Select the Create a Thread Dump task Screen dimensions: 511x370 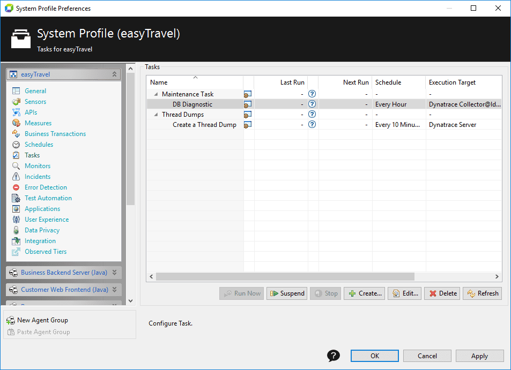pos(324,125)
